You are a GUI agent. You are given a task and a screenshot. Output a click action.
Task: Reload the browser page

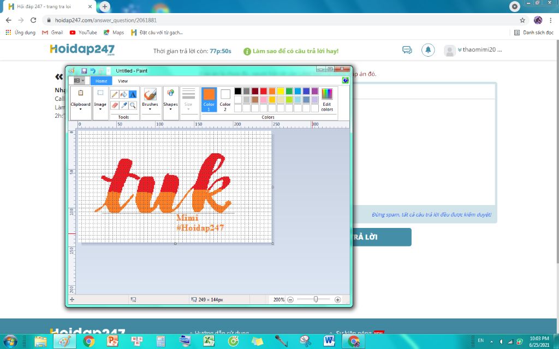[33, 20]
